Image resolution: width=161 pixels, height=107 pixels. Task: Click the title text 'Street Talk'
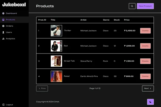coord(69,61)
